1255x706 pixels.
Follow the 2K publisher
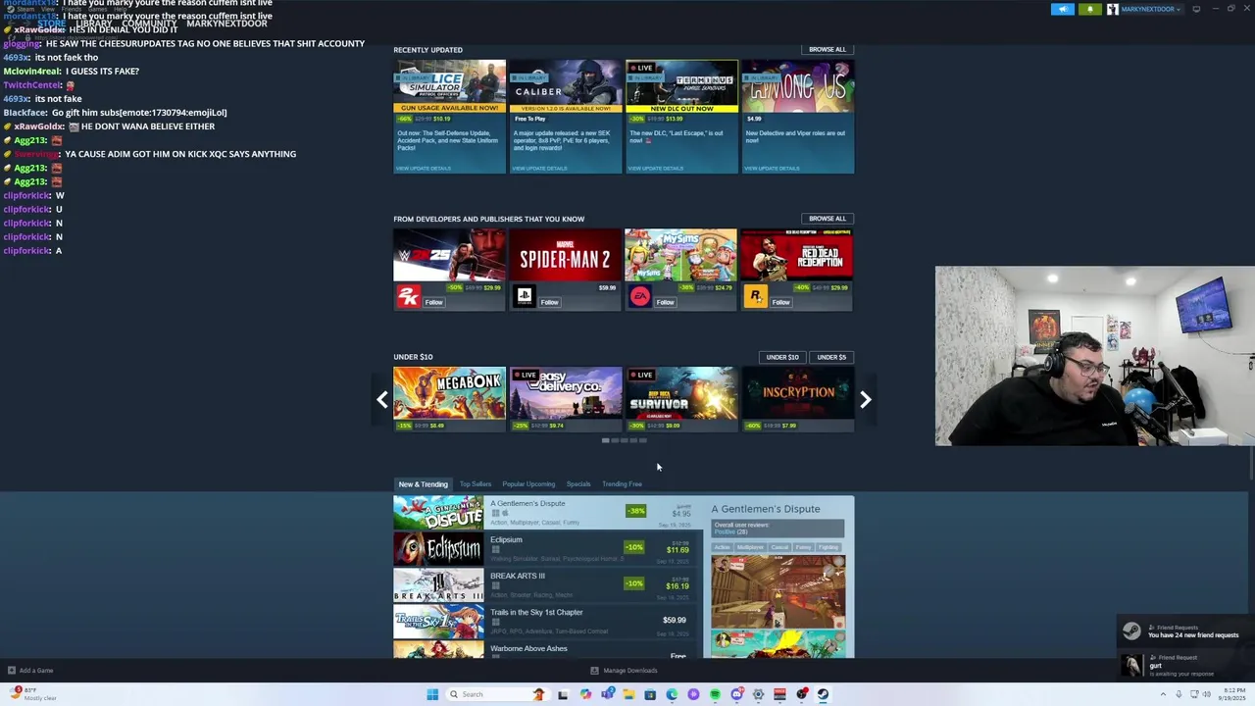tap(434, 302)
